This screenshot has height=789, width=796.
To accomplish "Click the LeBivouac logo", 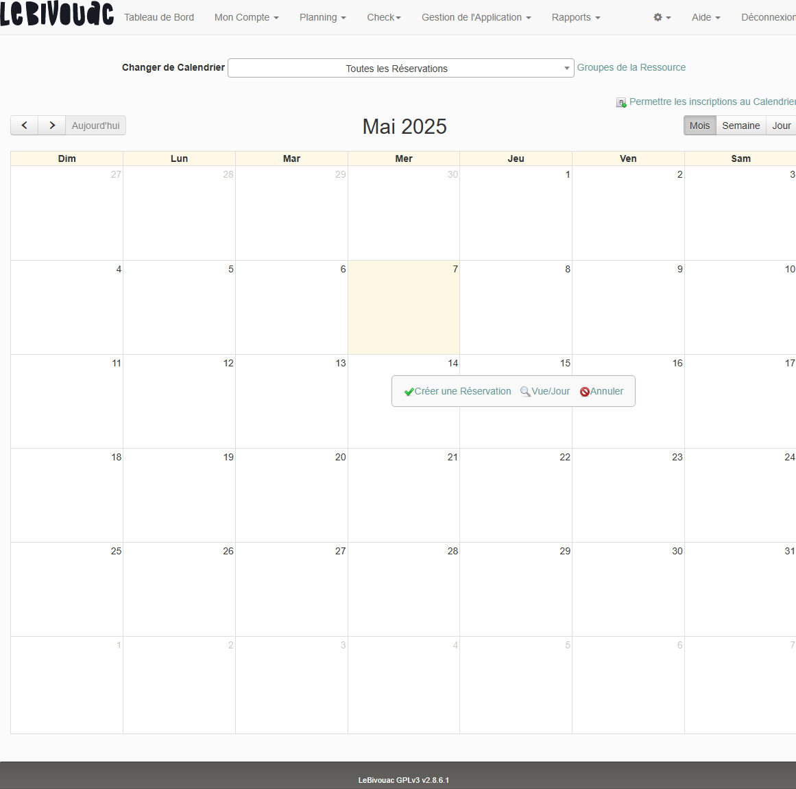I will (x=57, y=14).
